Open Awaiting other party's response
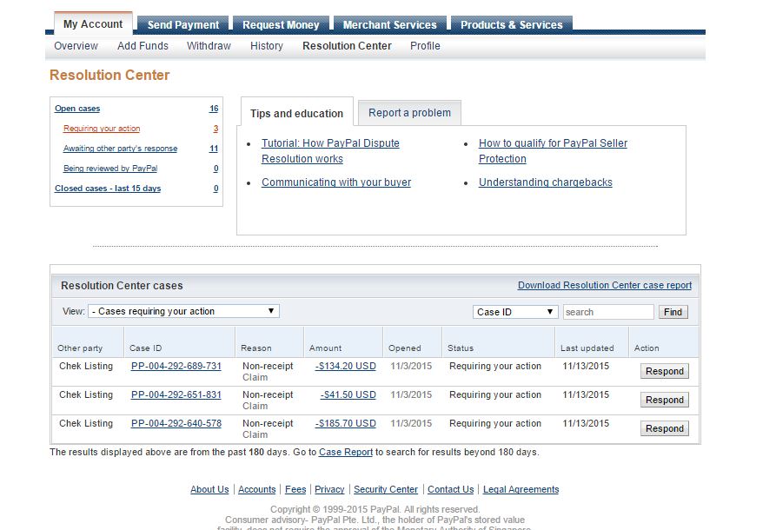The image size is (776, 530). pos(120,149)
